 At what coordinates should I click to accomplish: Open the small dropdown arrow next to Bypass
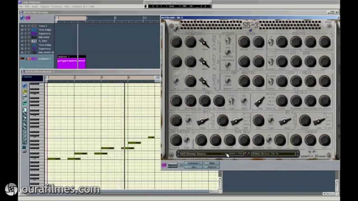click(181, 165)
